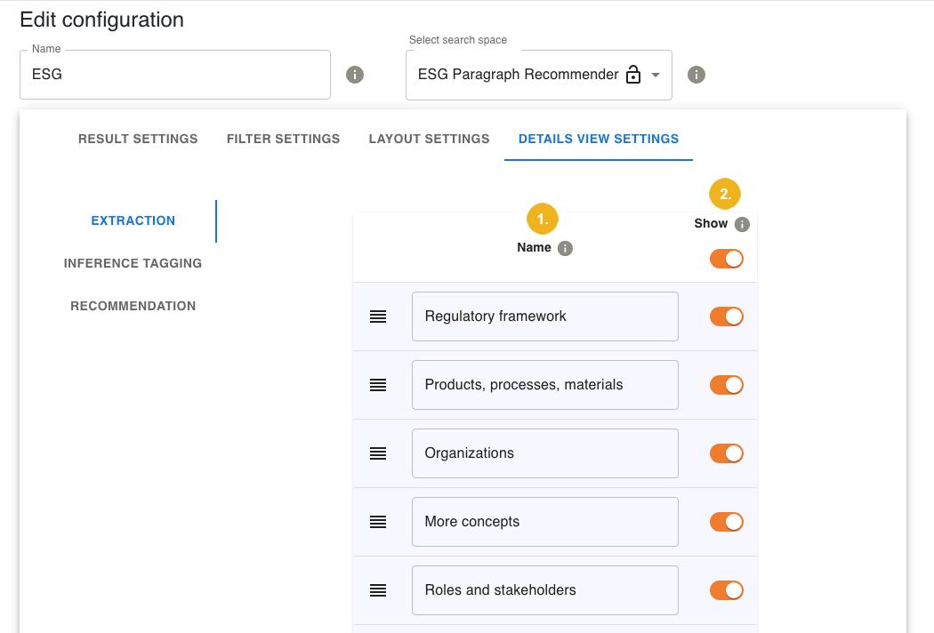
Task: Click info icon next to Show column header
Action: (x=742, y=225)
